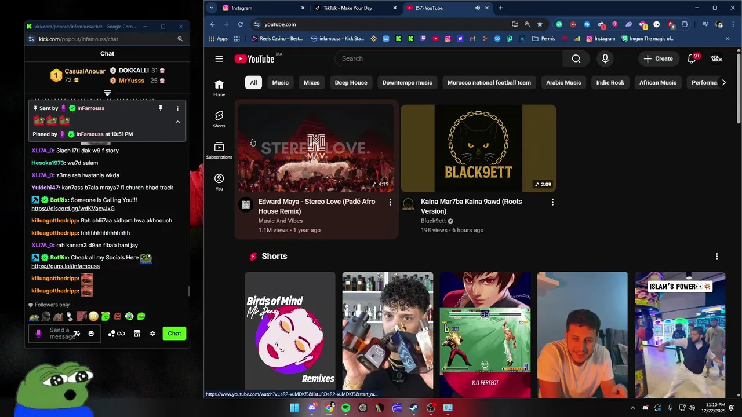The image size is (742, 417).
Task: Open Chrome tab search dropdown
Action: pyautogui.click(x=212, y=8)
